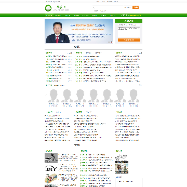Image resolution: width=187 pixels, height=187 pixels.
Task: Open the lawyer portrait banner image
Action: [79, 31]
